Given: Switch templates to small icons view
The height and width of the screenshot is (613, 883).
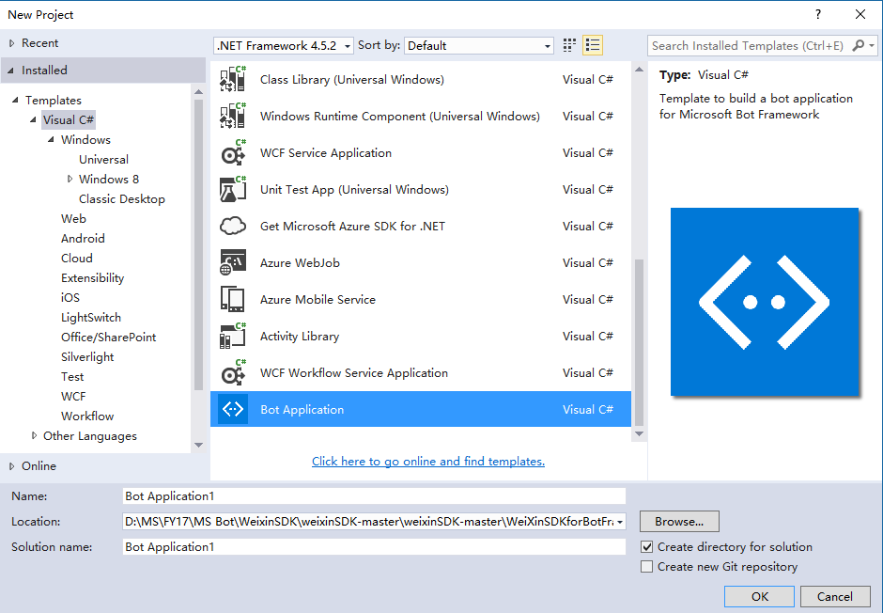Looking at the screenshot, I should [569, 45].
